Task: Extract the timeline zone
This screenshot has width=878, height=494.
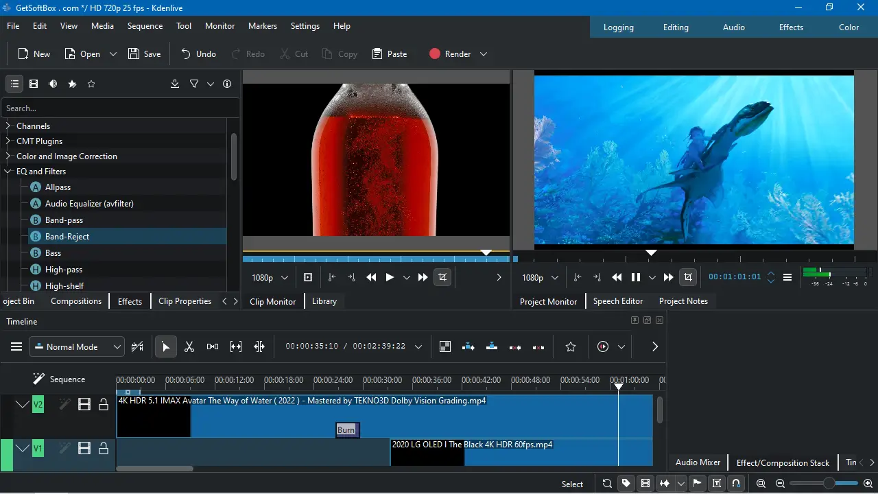Action: pyautogui.click(x=515, y=346)
